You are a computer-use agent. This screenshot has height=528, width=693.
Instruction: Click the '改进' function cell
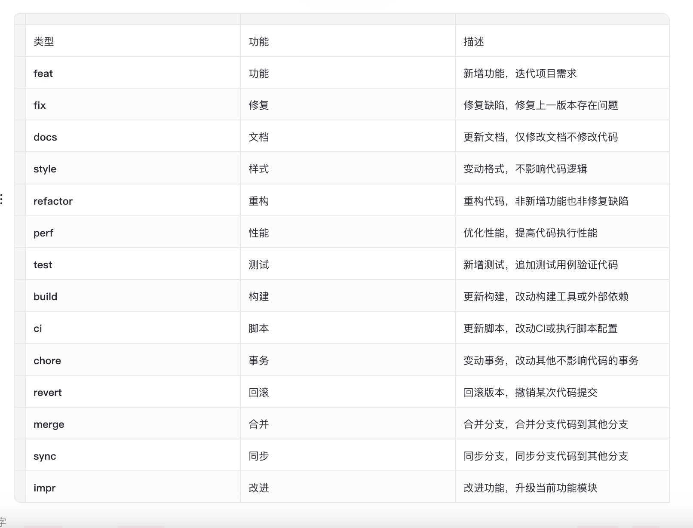coord(348,487)
